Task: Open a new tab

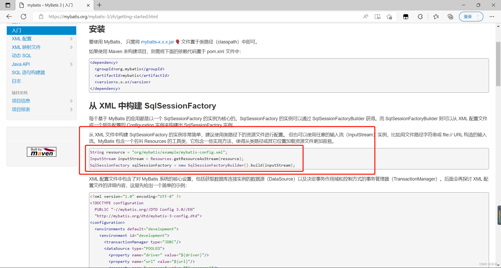Action: 99,5
